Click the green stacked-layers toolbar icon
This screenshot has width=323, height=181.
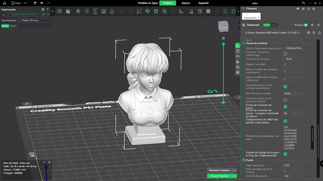click(208, 11)
